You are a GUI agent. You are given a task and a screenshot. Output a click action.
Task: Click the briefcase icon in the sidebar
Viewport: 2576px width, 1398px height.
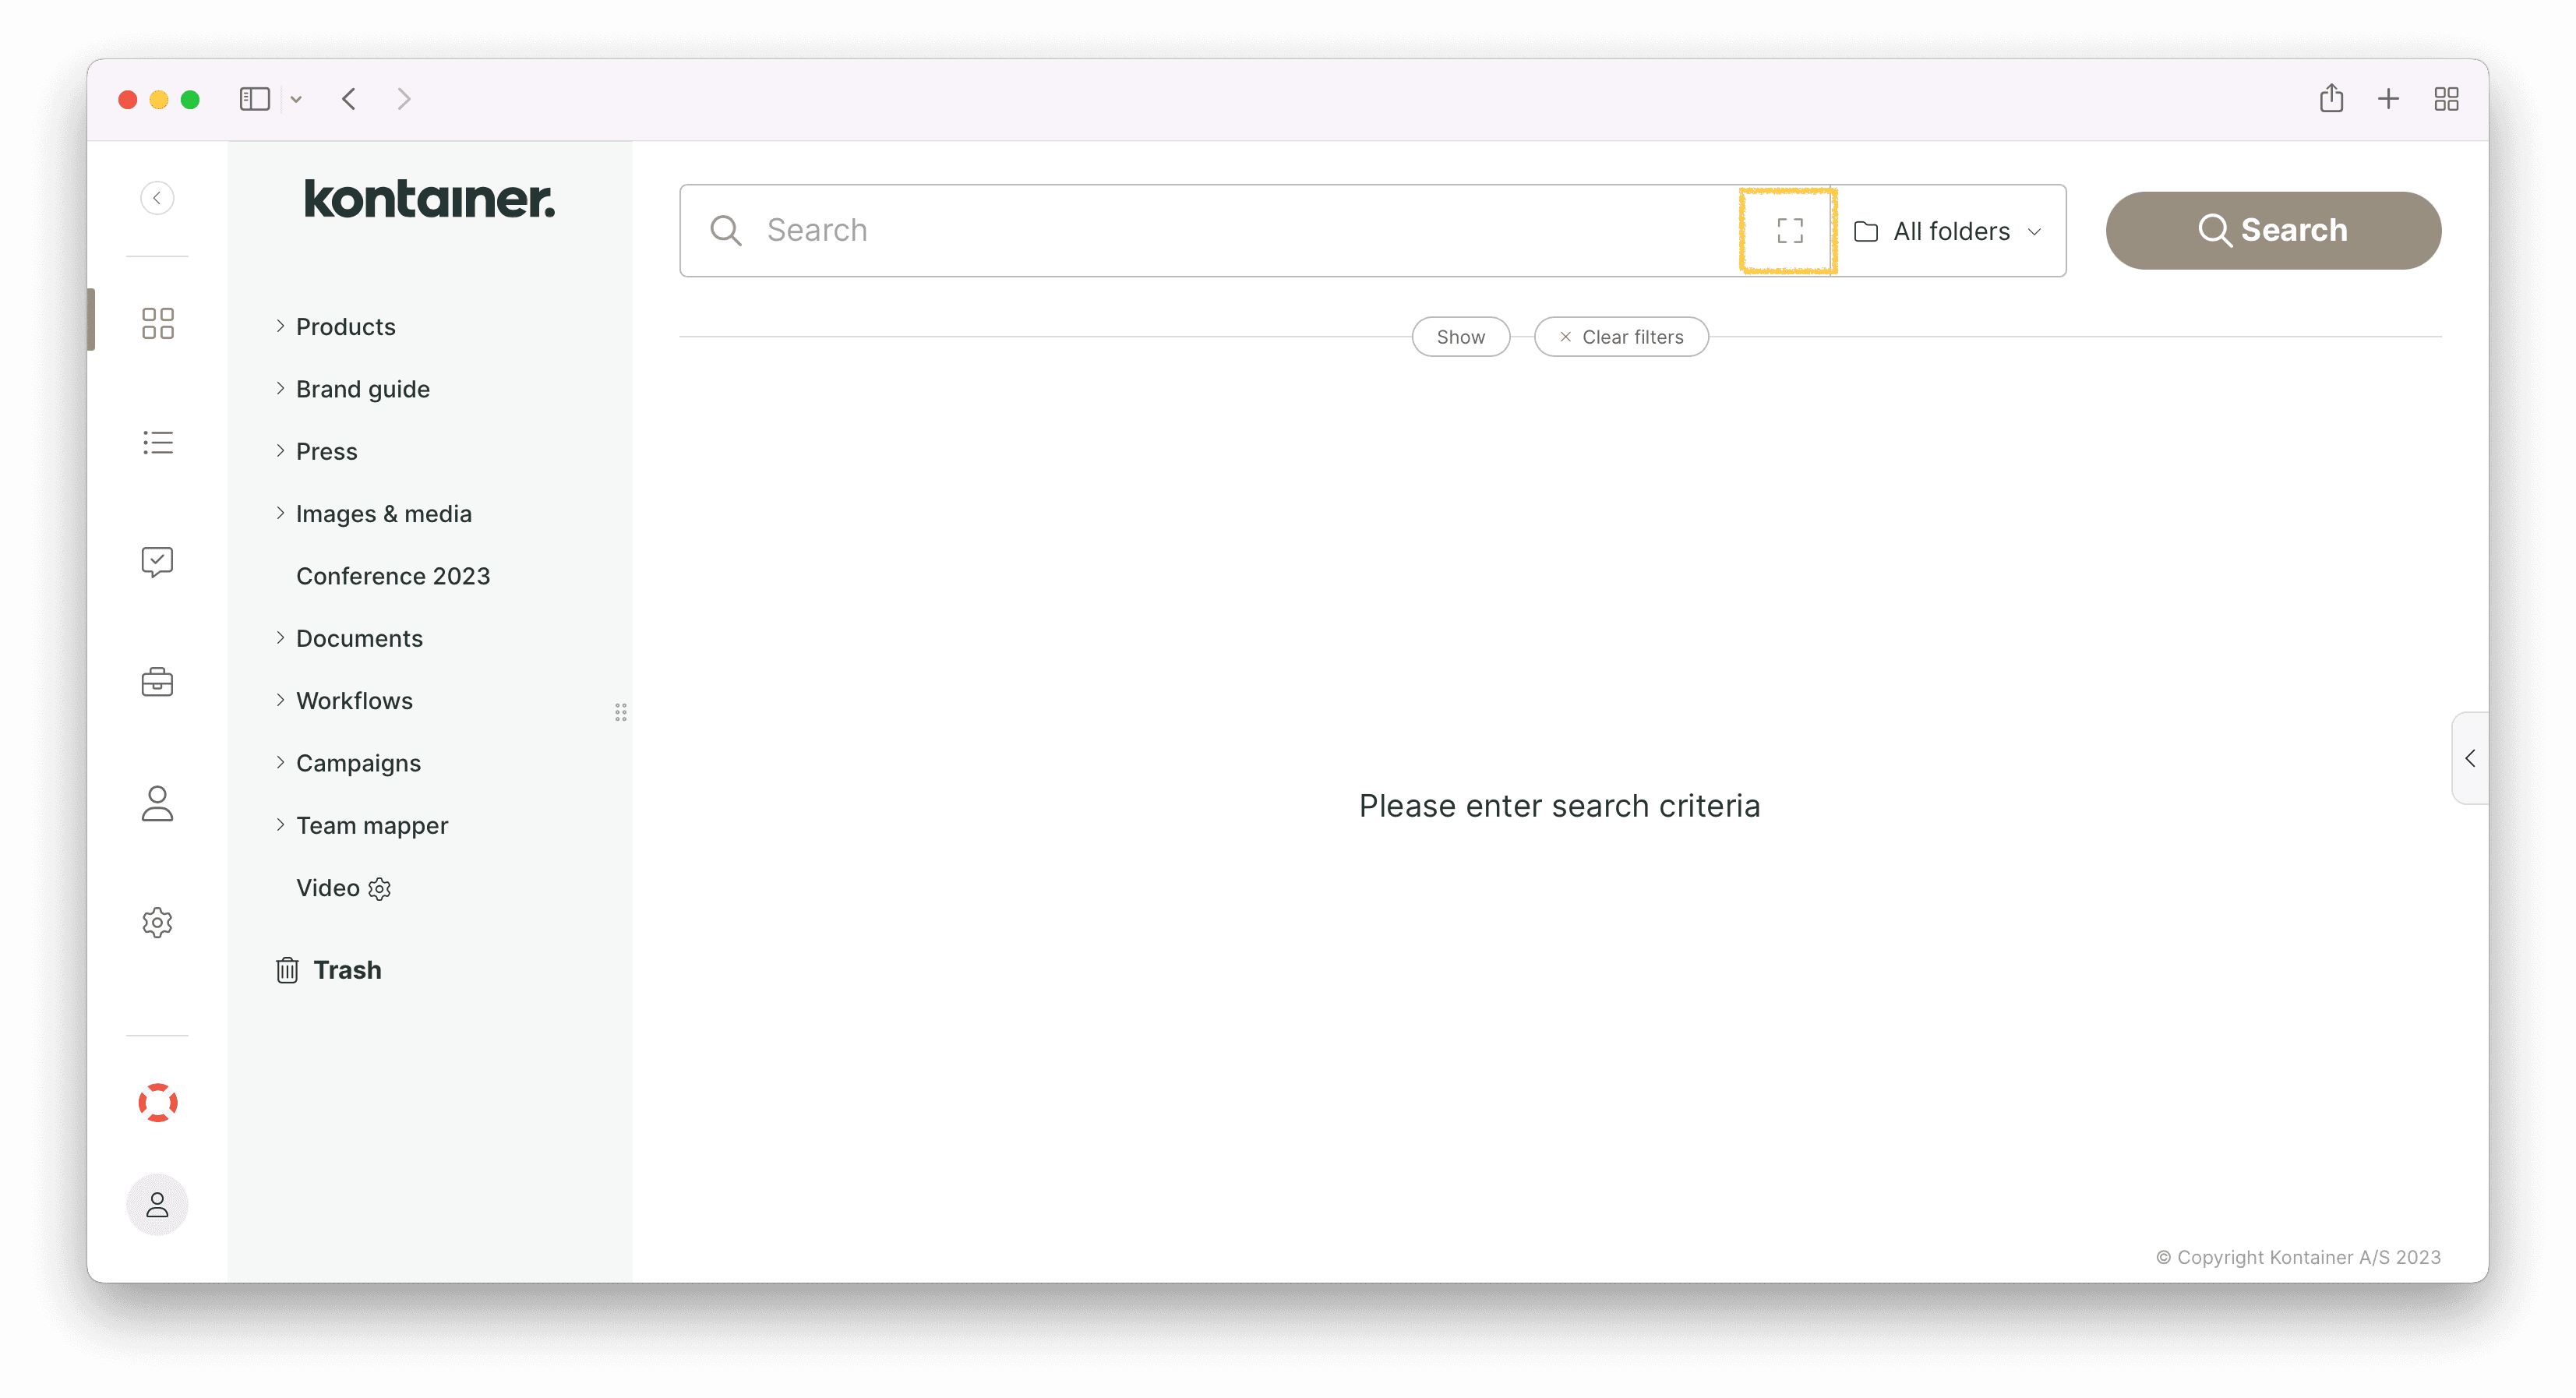[157, 682]
